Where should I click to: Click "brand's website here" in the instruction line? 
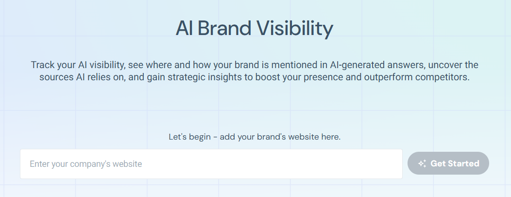(x=302, y=137)
